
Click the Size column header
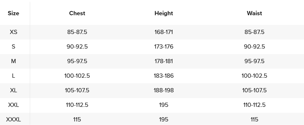pyautogui.click(x=13, y=13)
